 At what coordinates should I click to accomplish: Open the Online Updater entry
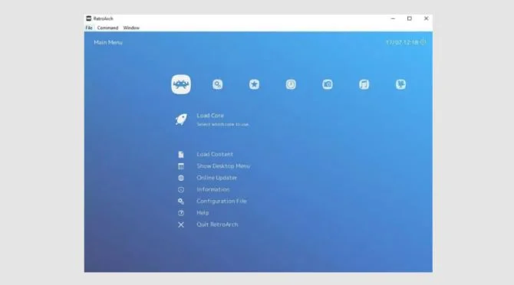pyautogui.click(x=216, y=178)
